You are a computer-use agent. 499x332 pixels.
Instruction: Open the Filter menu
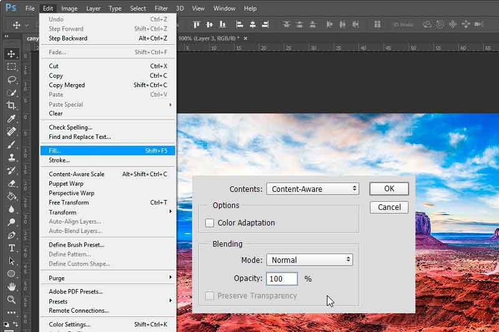coord(161,8)
